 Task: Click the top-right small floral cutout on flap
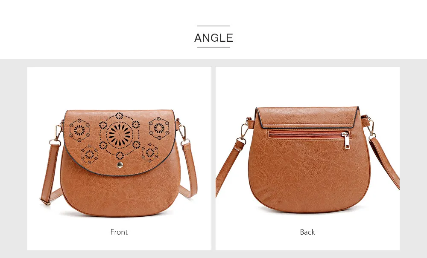[x=159, y=128]
